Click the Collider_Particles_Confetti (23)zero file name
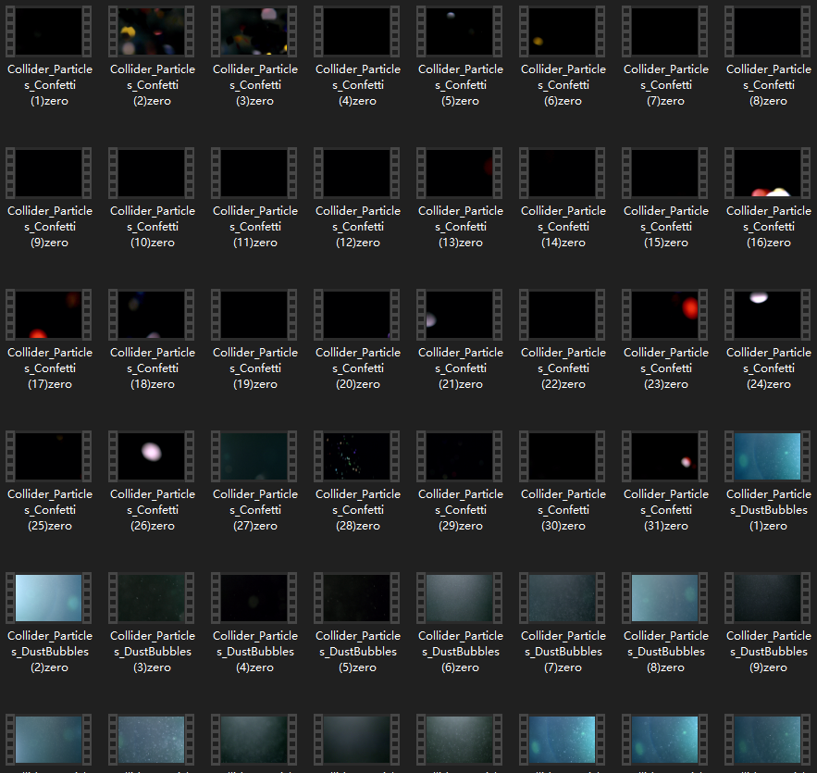The image size is (817, 773). (x=666, y=368)
